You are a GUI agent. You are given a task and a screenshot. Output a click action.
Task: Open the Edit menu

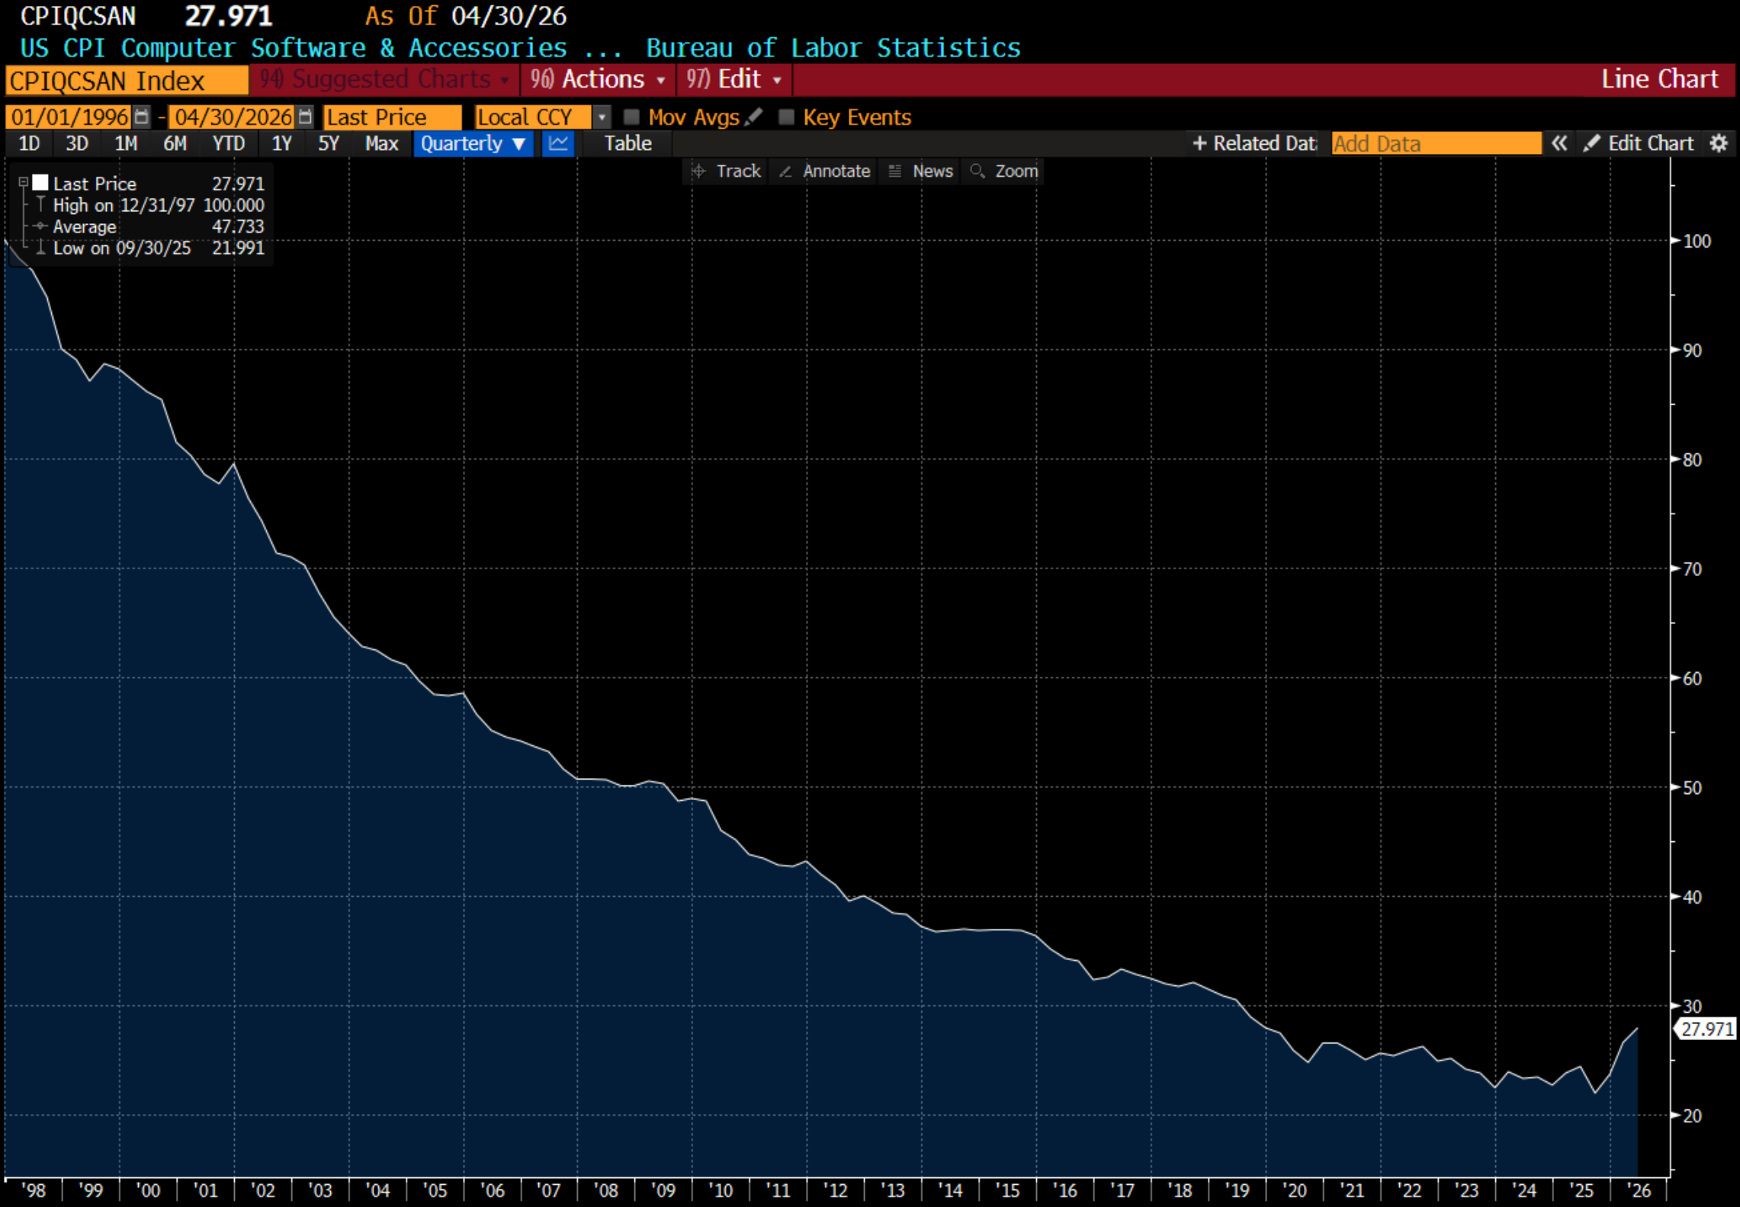(734, 79)
